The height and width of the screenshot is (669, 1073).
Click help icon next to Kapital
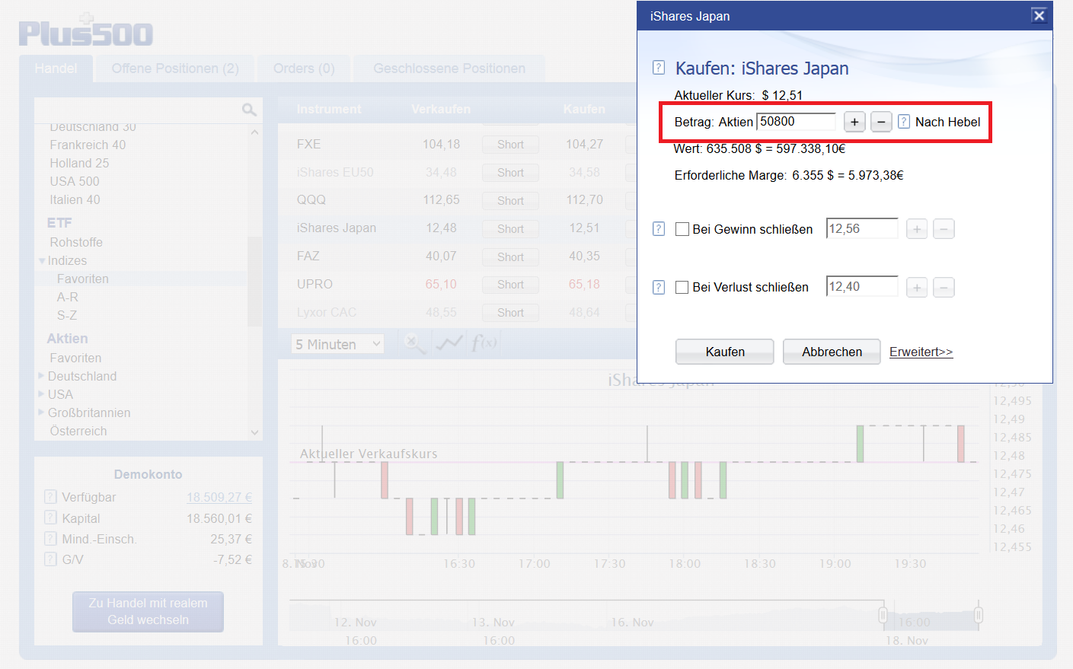click(50, 518)
